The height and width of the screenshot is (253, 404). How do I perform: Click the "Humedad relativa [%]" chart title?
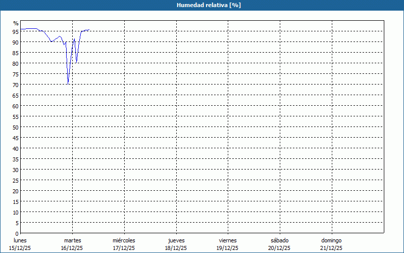(x=201, y=5)
